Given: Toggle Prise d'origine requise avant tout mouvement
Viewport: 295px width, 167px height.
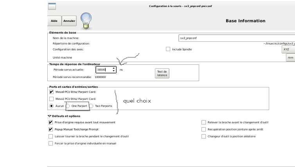Looking at the screenshot, I should coord(50,123).
